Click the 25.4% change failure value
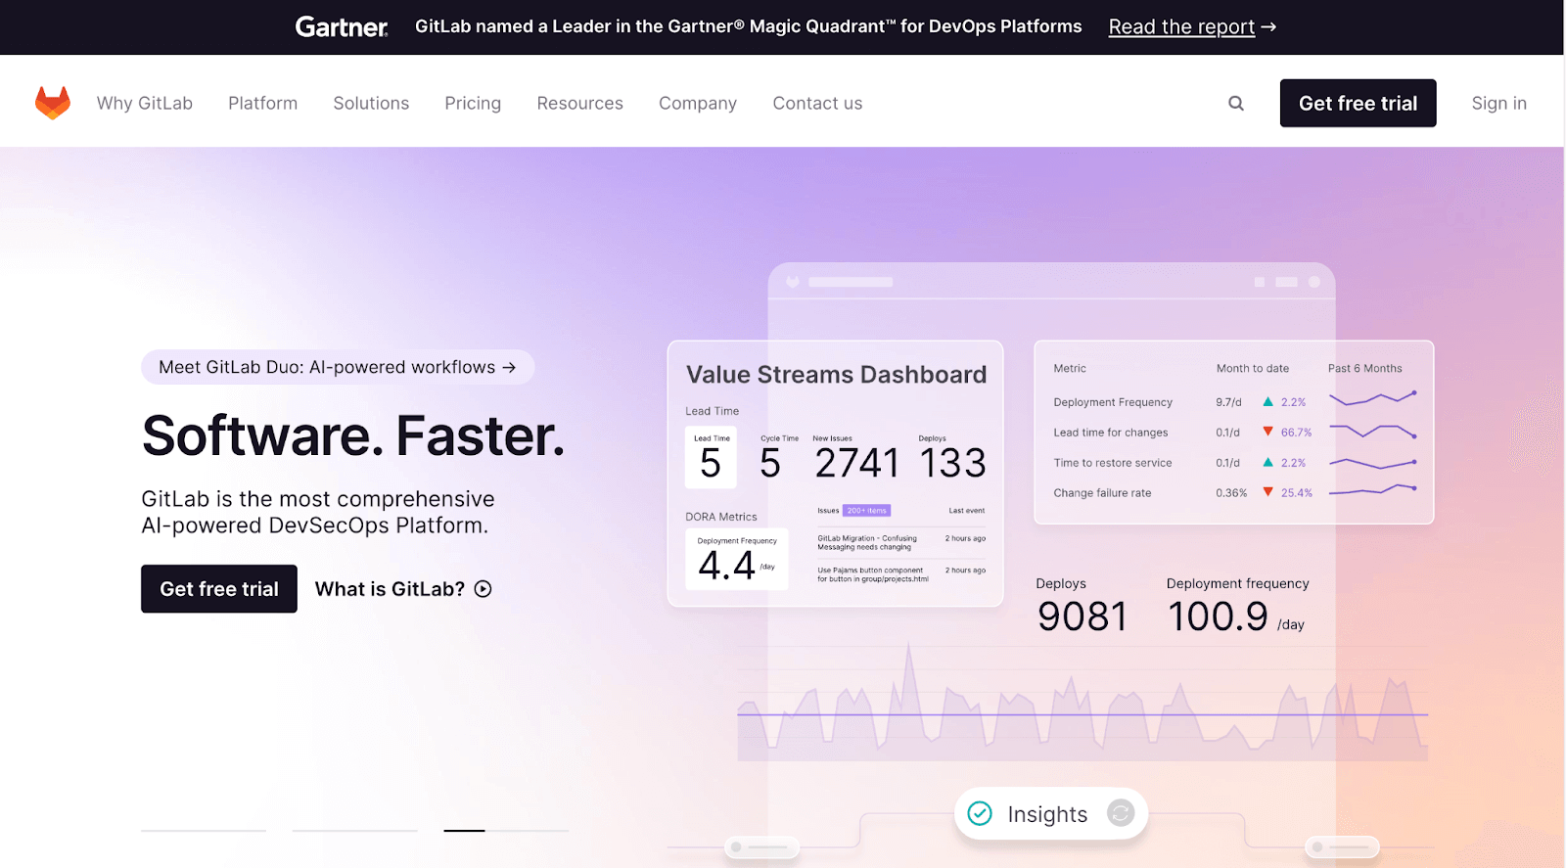The image size is (1566, 868). (1297, 493)
